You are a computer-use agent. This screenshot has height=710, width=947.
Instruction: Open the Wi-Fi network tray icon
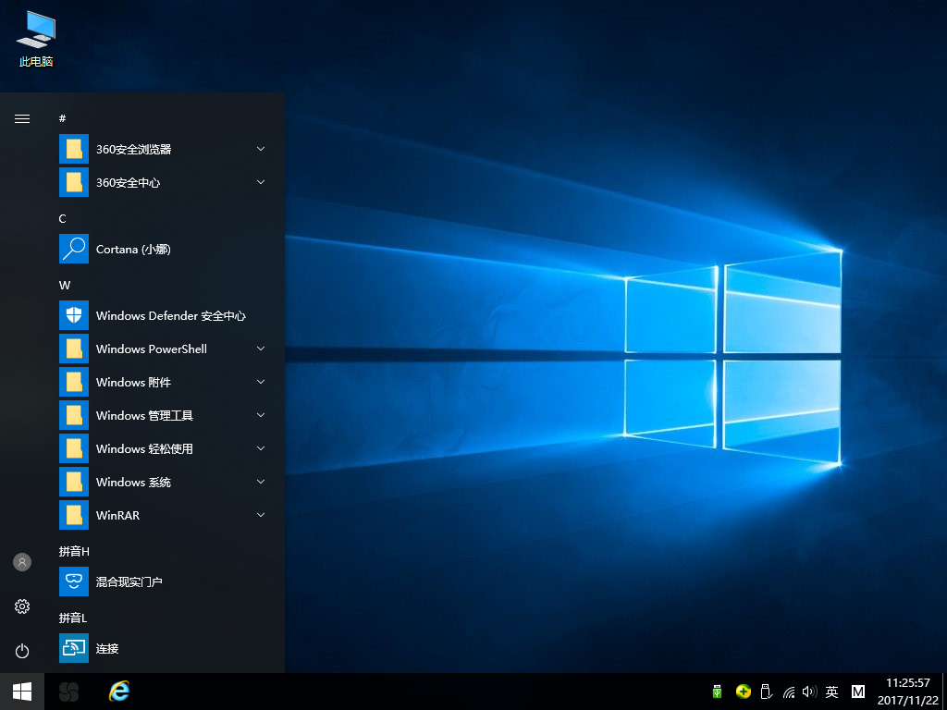(x=789, y=692)
